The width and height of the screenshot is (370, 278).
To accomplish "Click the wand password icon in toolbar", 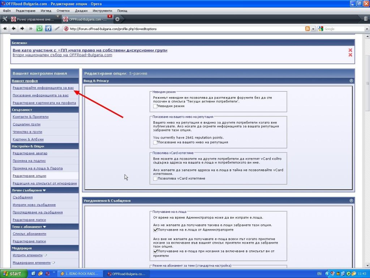I will click(x=57, y=29).
